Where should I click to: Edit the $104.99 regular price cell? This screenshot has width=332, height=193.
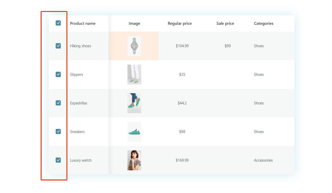pyautogui.click(x=182, y=46)
